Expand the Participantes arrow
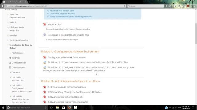The width and height of the screenshot is (197, 110). coord(10,53)
